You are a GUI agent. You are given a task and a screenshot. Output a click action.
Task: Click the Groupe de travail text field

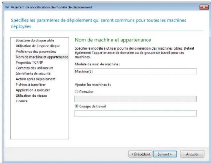tap(135, 114)
